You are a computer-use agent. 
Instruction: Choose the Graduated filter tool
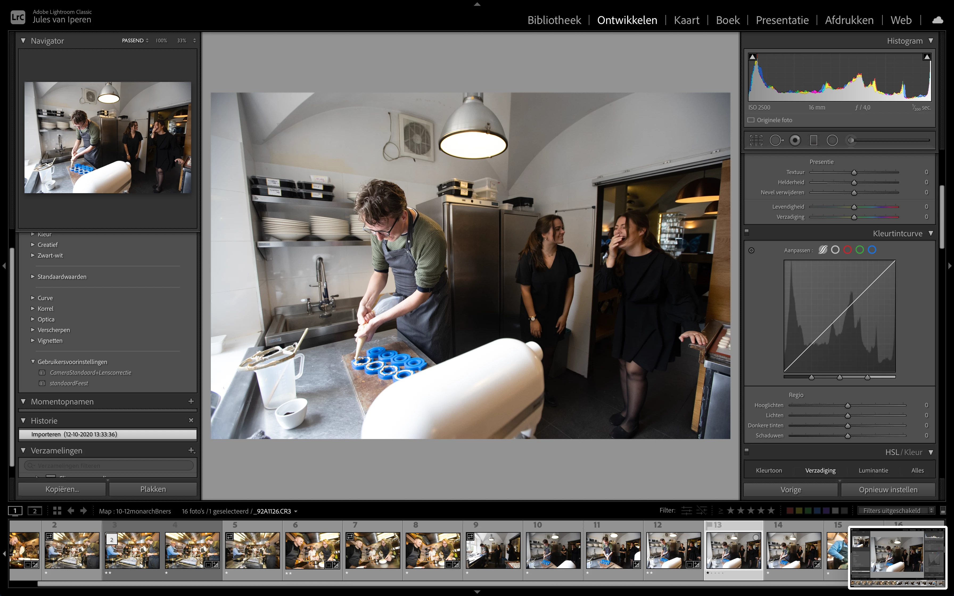pyautogui.click(x=813, y=140)
